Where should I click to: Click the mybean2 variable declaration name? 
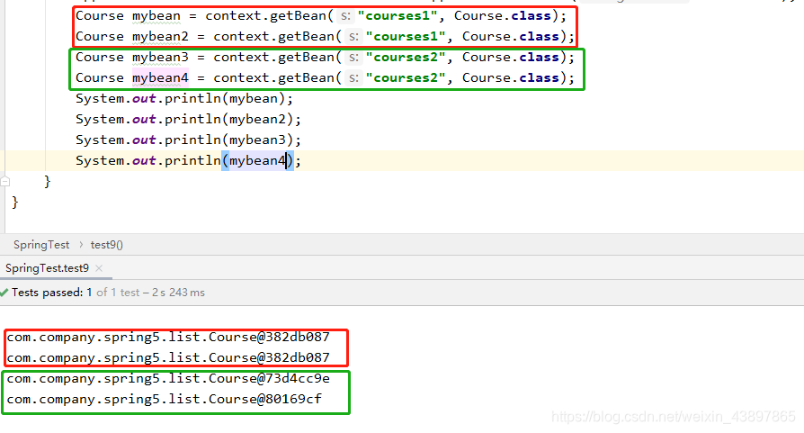tap(160, 36)
